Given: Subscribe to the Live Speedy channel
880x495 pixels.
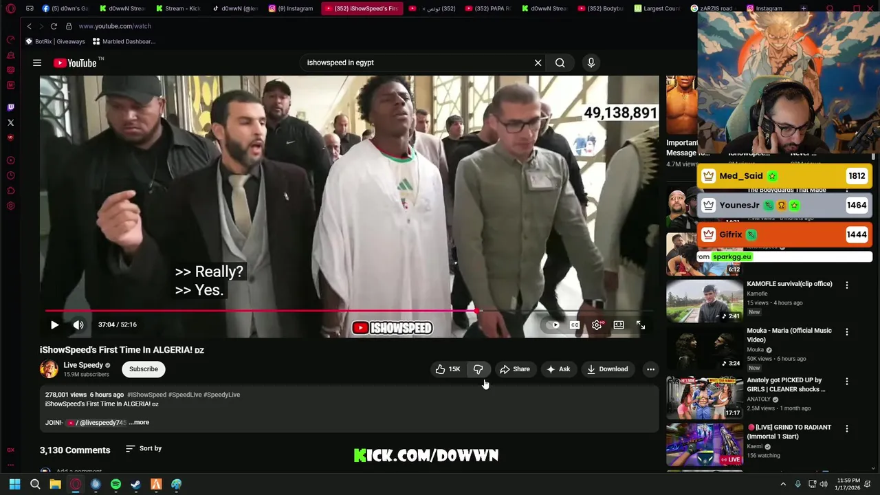Looking at the screenshot, I should (x=144, y=369).
